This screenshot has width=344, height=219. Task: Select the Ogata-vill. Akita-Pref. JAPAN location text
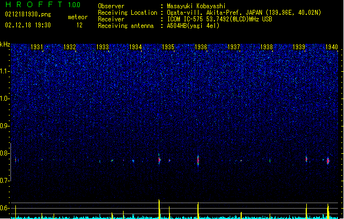coord(244,13)
